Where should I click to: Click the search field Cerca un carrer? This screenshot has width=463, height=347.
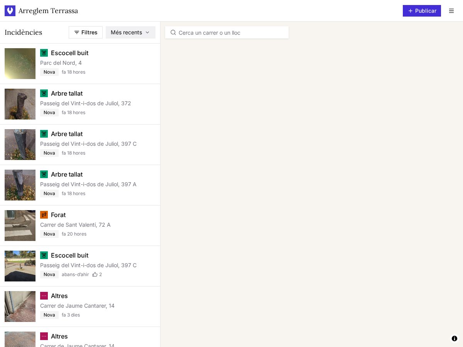click(227, 32)
